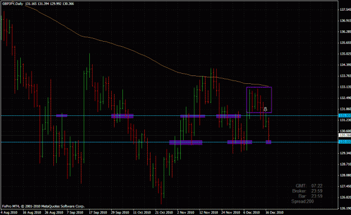351x215 pixels.
Task: Select the purple zone marker near 29 Sep
Action: pos(122,116)
